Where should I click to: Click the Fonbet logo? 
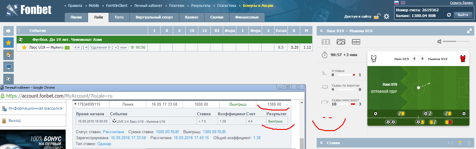coord(29,10)
